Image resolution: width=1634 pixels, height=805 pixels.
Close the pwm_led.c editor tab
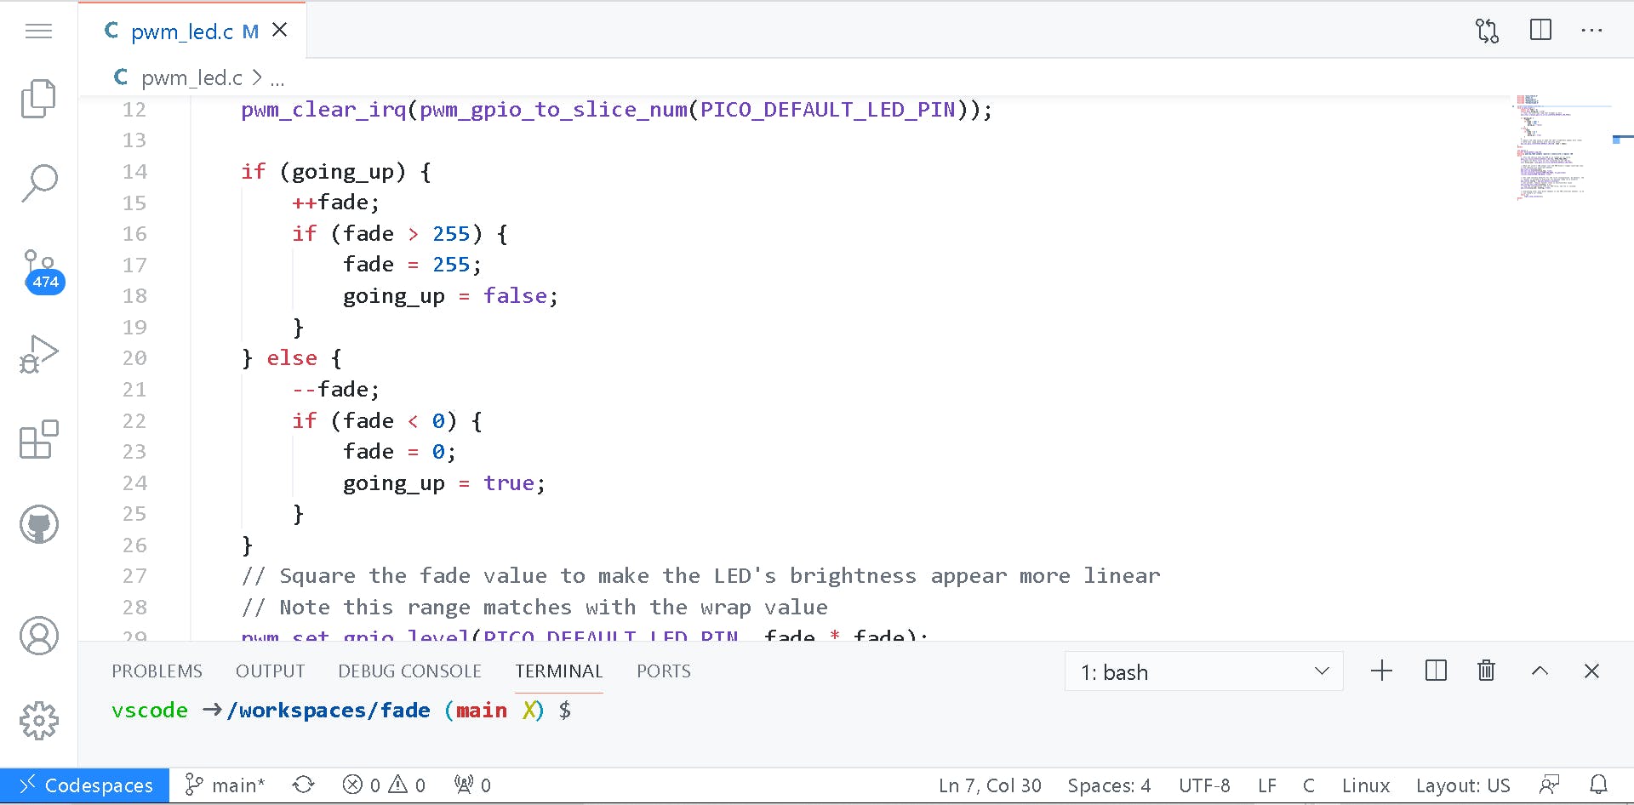[279, 31]
